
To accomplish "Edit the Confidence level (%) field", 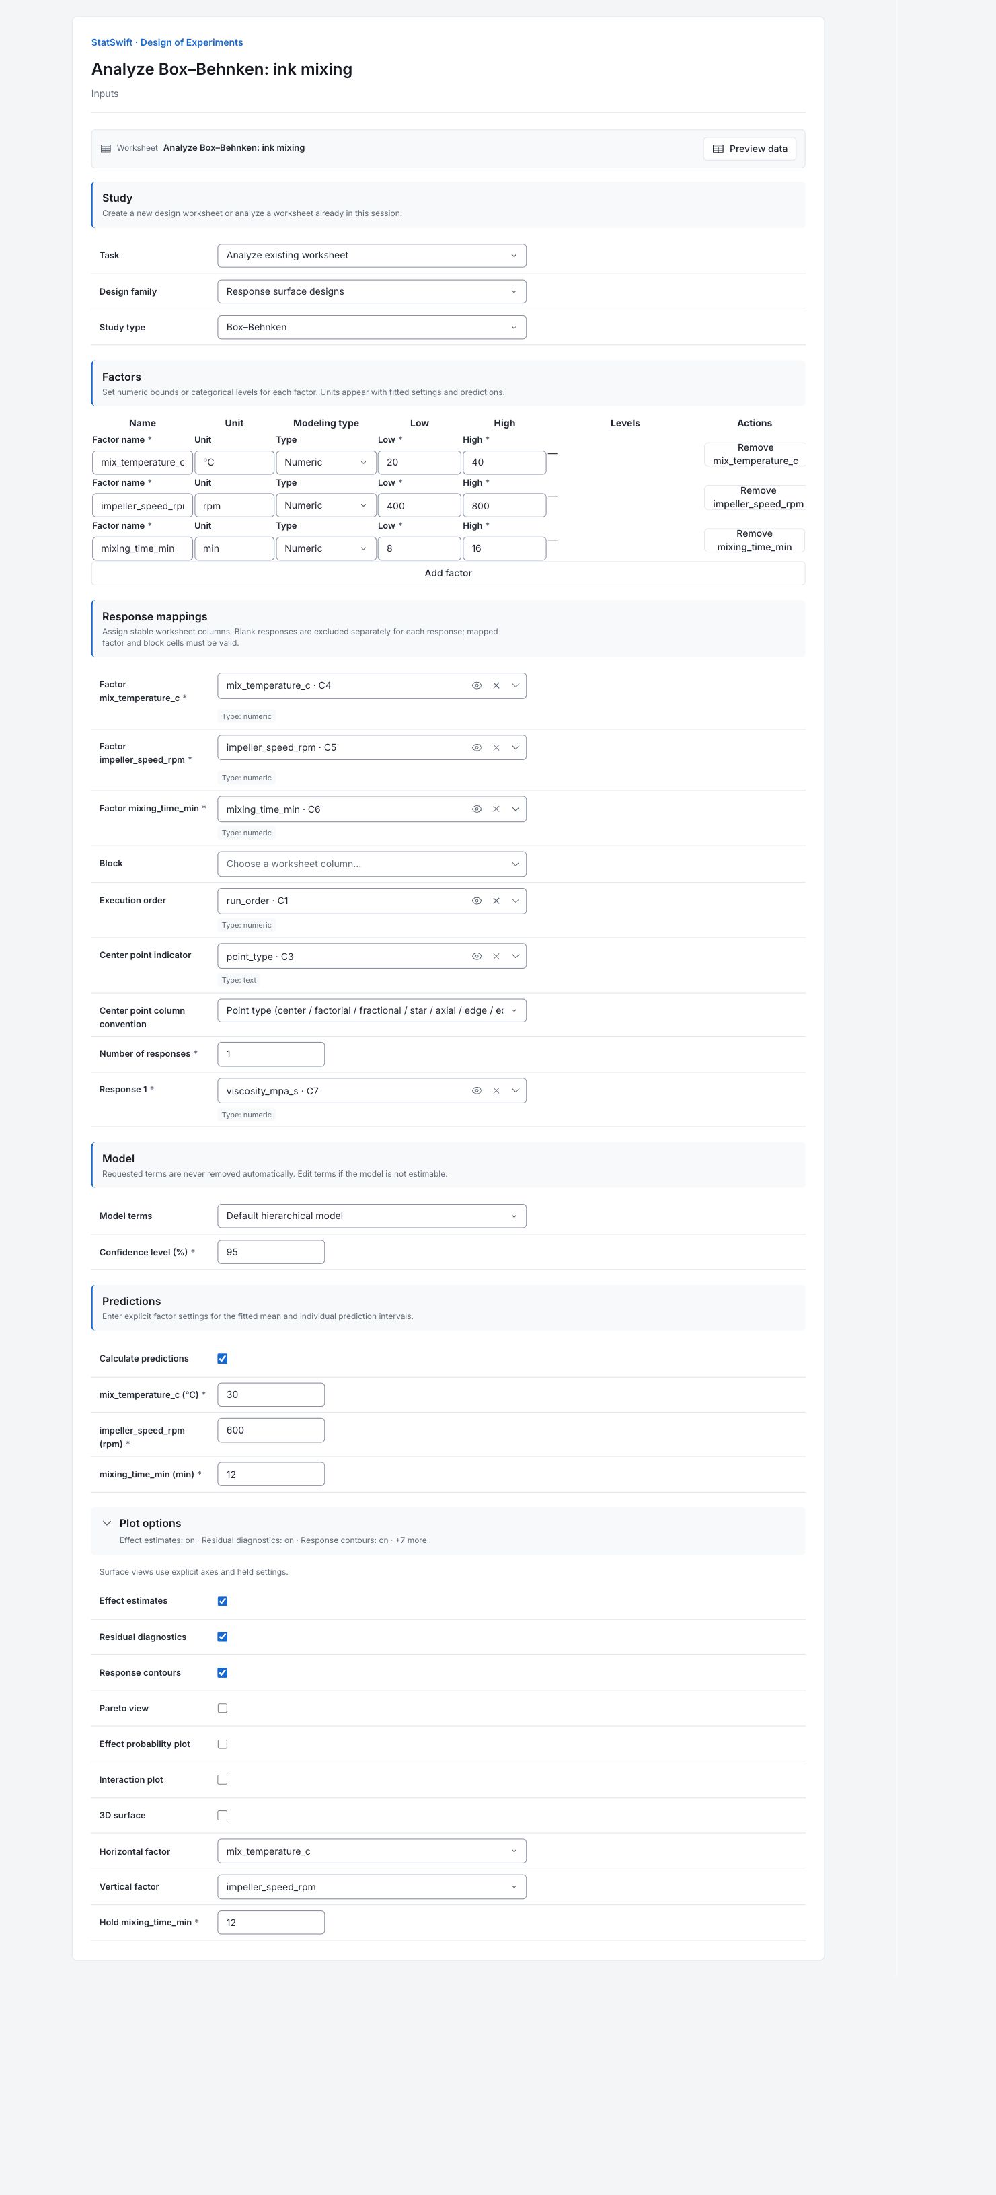I will pyautogui.click(x=271, y=1252).
